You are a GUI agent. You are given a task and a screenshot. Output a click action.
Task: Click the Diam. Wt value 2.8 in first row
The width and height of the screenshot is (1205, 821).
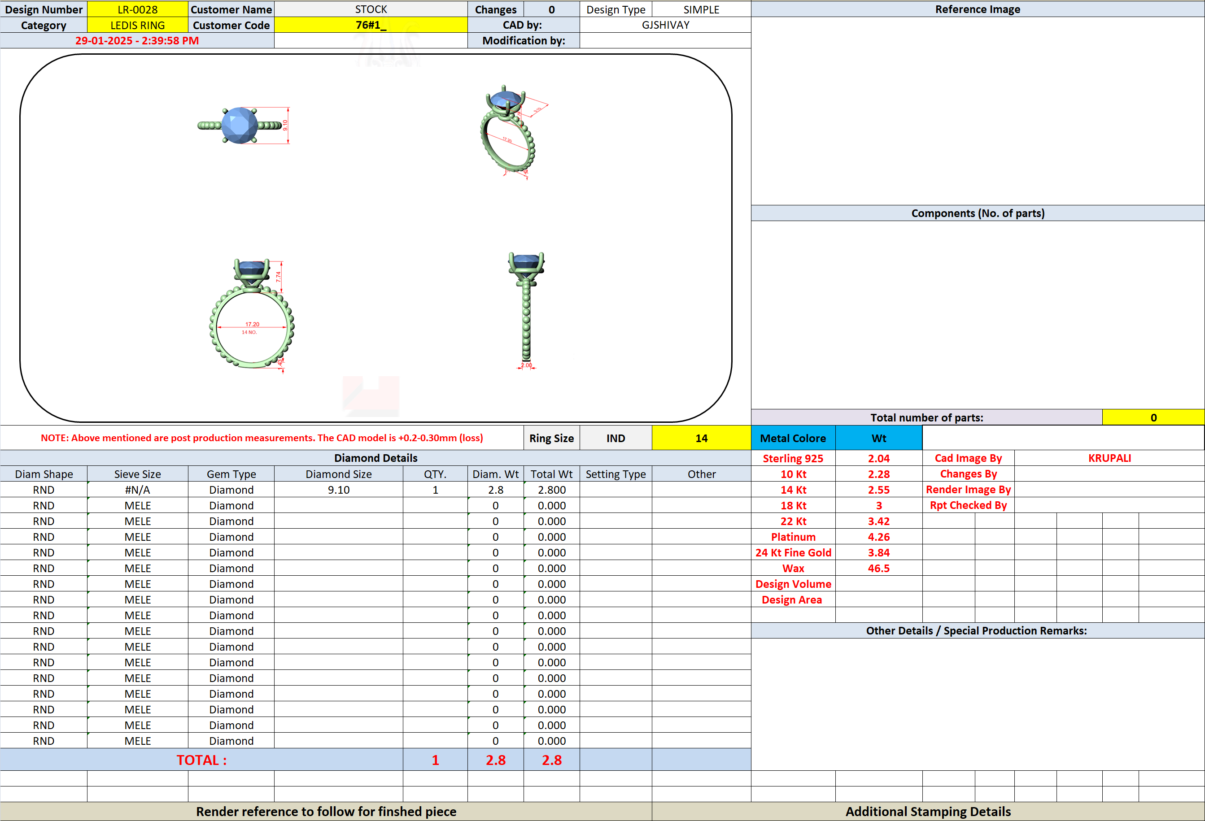click(x=495, y=490)
